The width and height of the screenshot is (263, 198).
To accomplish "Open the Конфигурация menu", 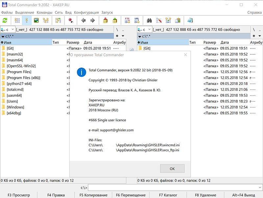I will tap(86, 12).
